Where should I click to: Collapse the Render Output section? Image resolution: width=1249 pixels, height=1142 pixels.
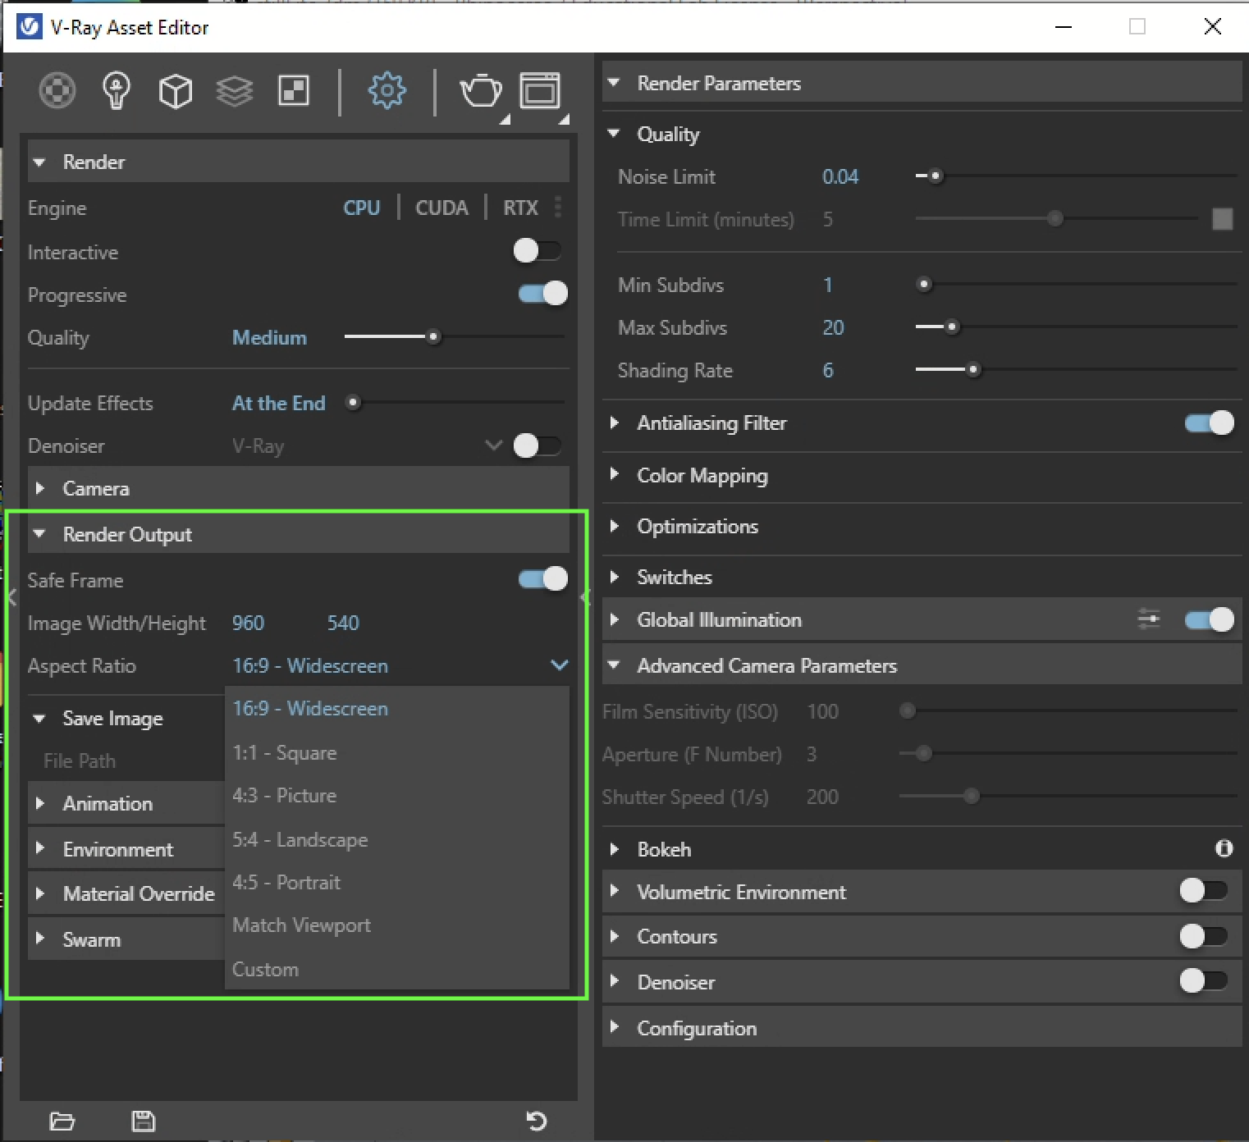coord(39,534)
